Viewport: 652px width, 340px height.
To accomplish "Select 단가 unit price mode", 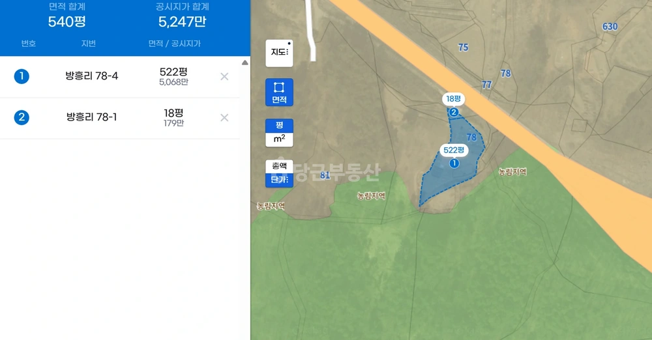I will click(279, 180).
